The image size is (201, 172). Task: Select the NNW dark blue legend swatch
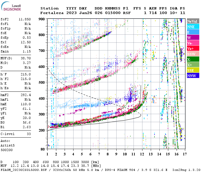coord(193,76)
